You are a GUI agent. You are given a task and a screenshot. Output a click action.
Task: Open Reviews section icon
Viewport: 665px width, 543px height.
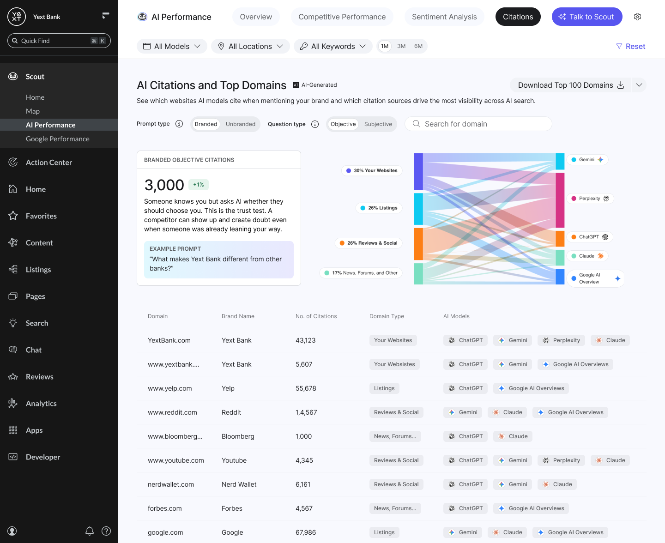pyautogui.click(x=13, y=377)
